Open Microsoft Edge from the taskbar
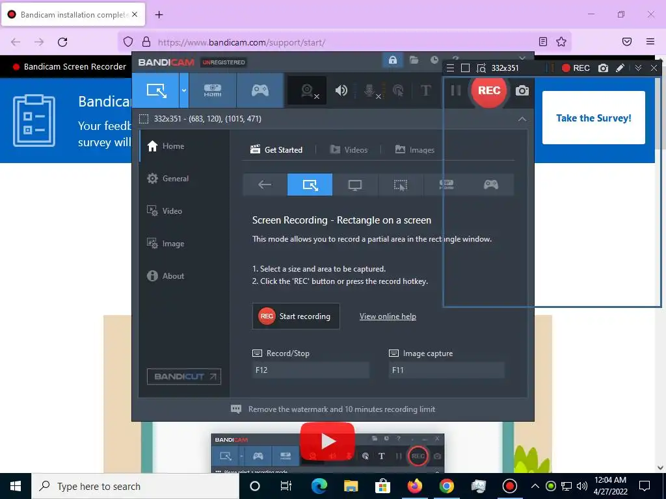The image size is (666, 499). pos(319,486)
